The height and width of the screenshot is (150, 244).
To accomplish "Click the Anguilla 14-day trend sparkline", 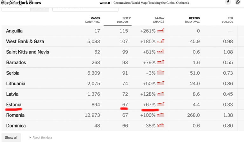I will coord(161,31).
